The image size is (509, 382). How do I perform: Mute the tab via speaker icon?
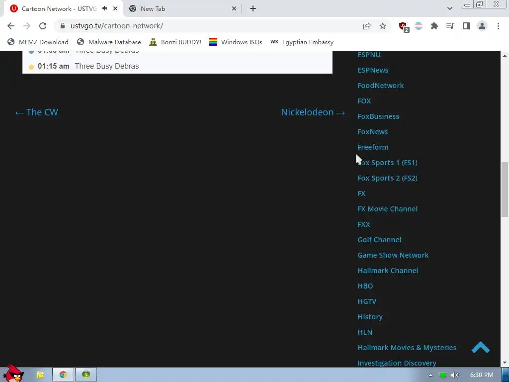[104, 8]
